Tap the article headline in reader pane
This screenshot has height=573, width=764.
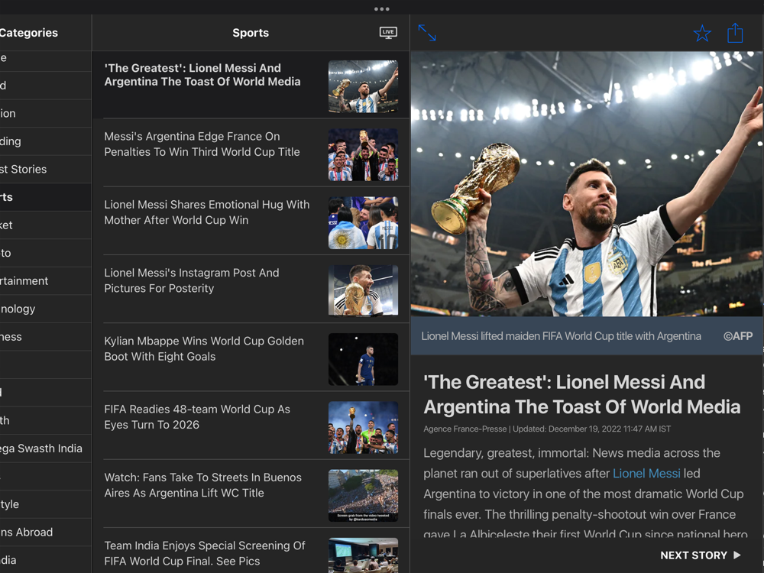(x=581, y=394)
